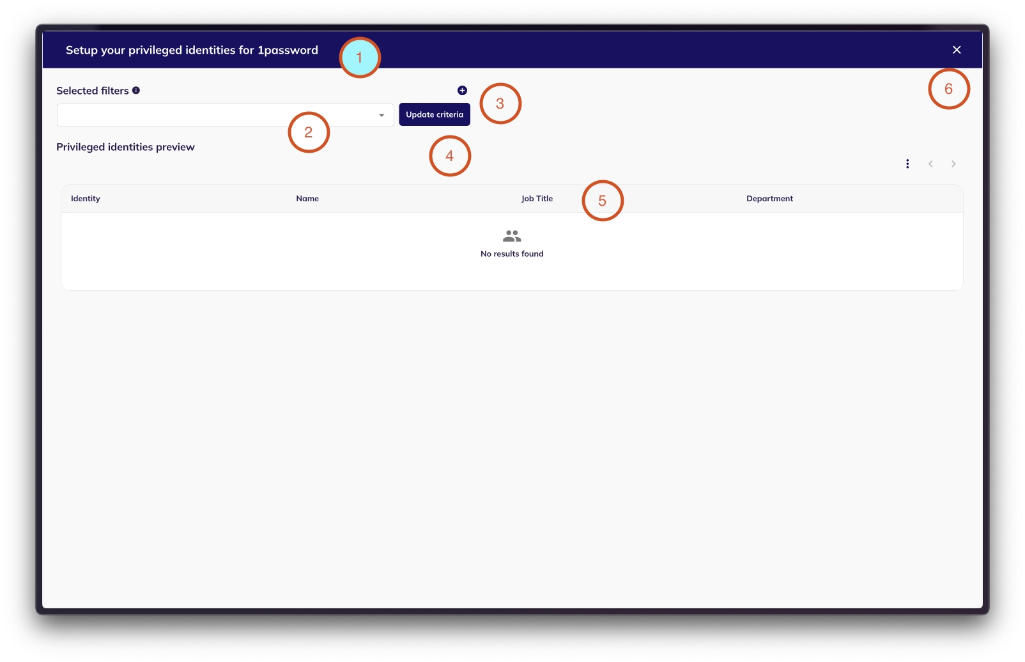Screen dimensions: 1025x662
Task: Open the three-dot table options menu
Action: 907,164
